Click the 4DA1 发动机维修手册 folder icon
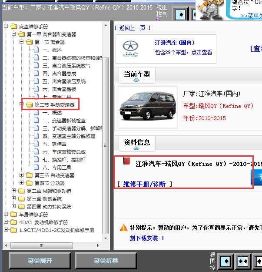The image size is (262, 272). pyautogui.click(x=13, y=222)
